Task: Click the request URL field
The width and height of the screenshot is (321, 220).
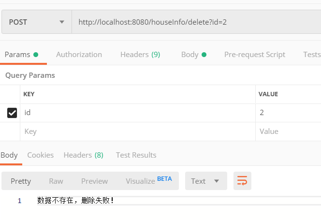Action: point(196,22)
